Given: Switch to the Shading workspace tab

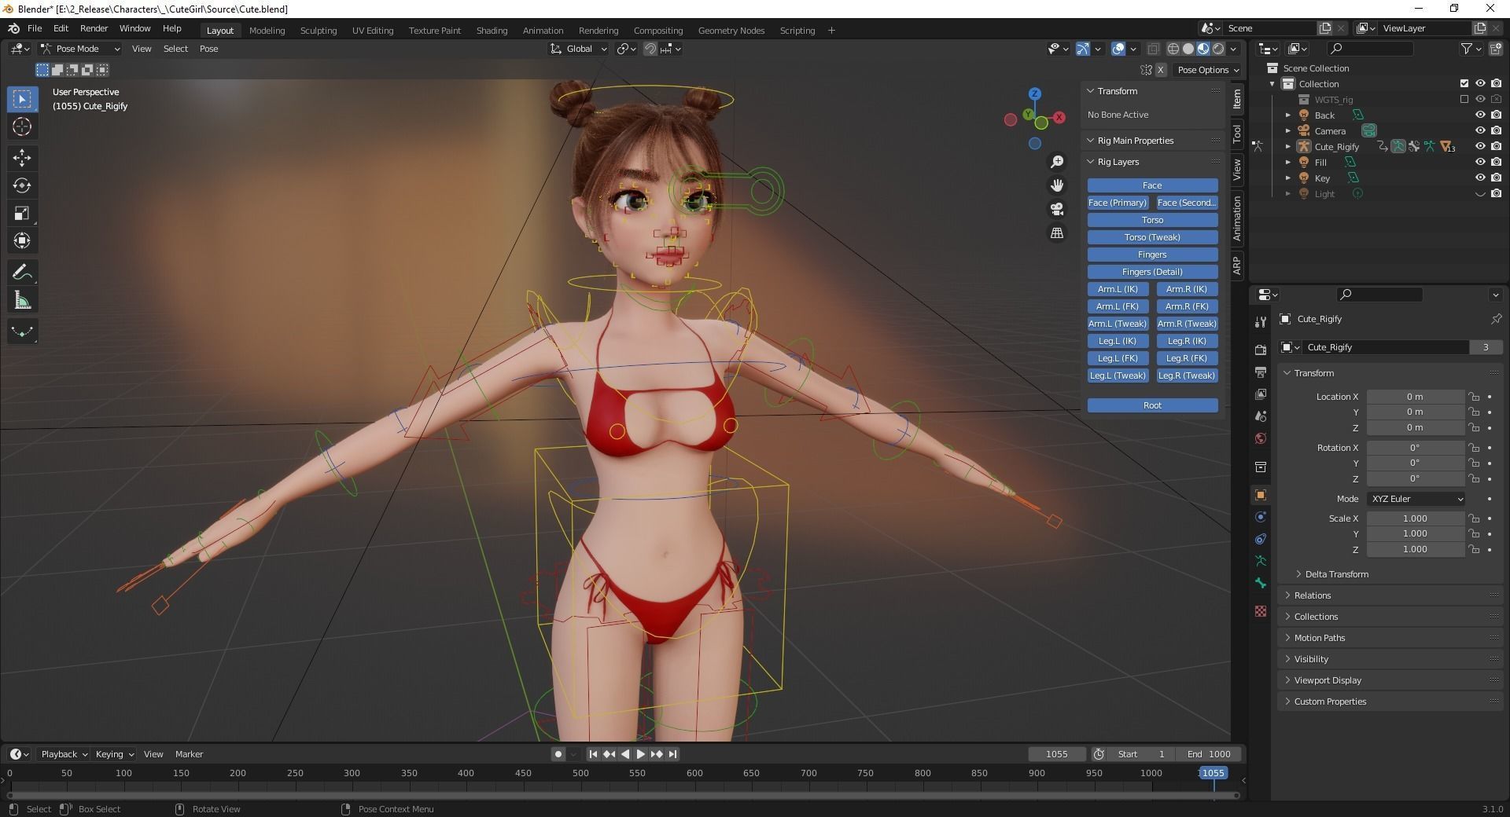Looking at the screenshot, I should point(492,31).
